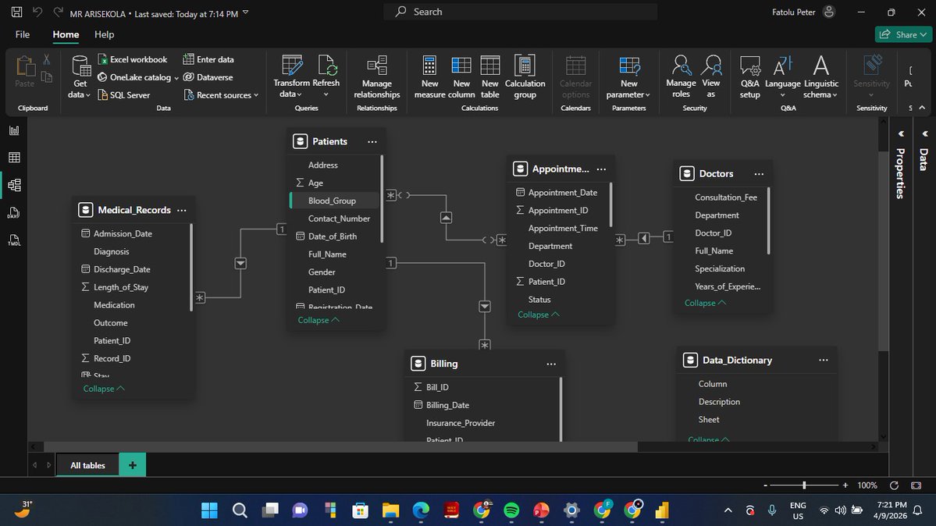This screenshot has height=526, width=936.
Task: Switch to Report view in the sidebar
Action: 12,130
